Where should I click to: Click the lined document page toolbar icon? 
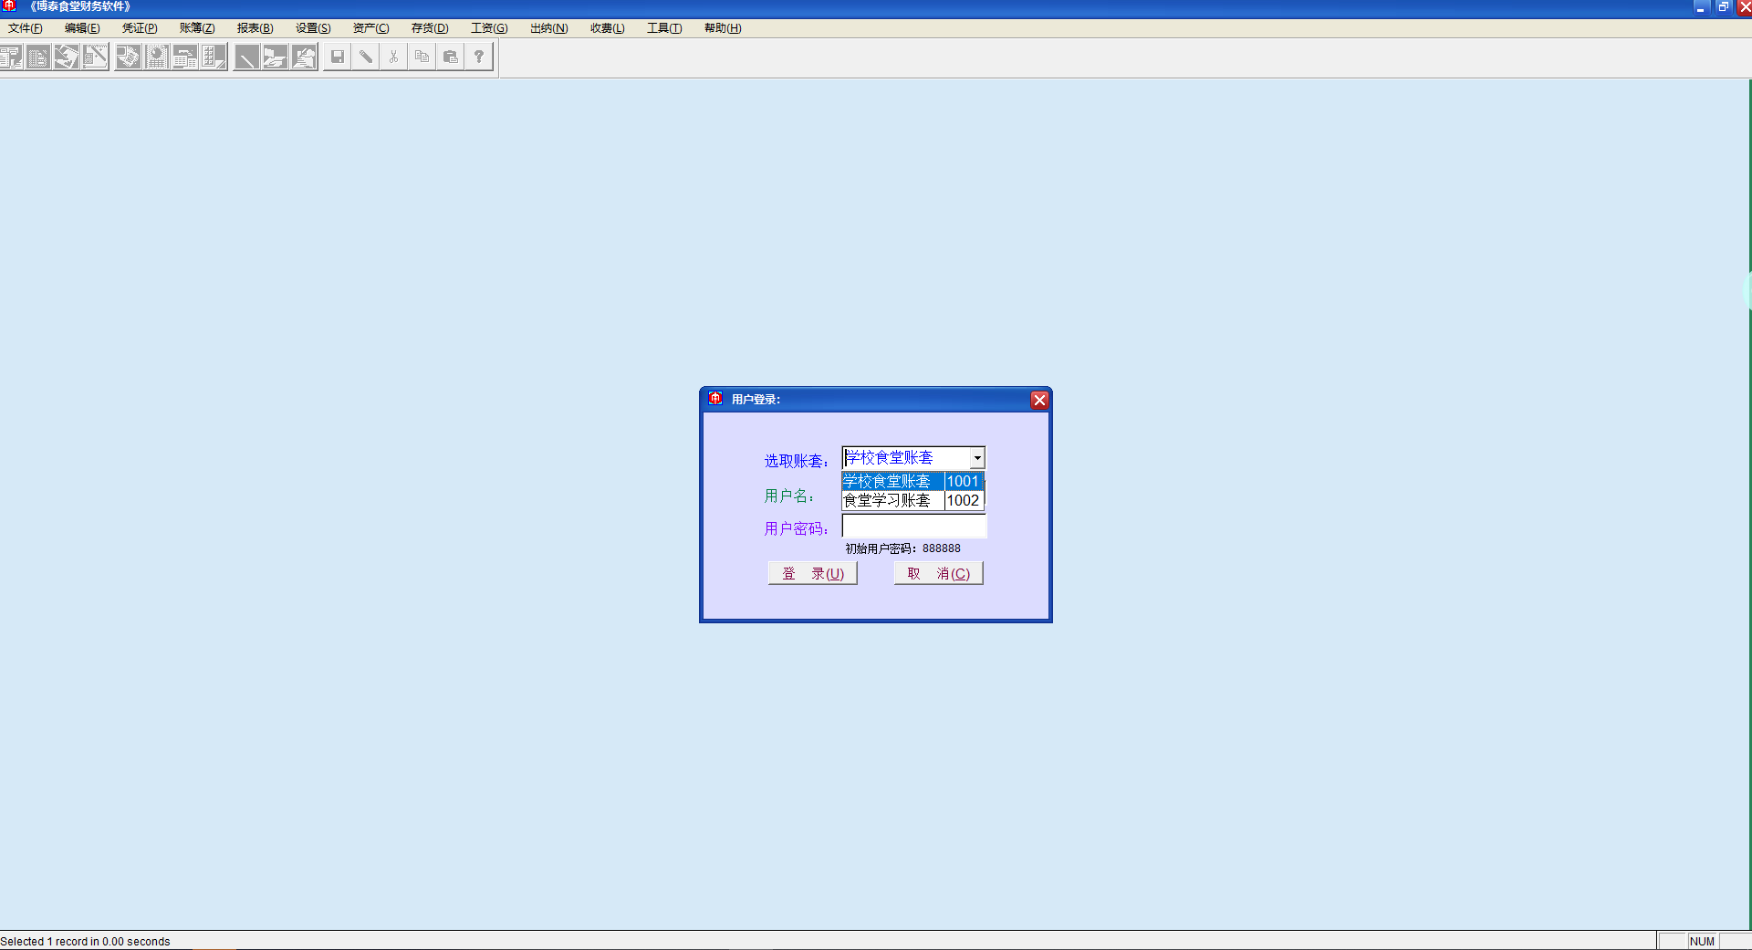click(x=38, y=57)
